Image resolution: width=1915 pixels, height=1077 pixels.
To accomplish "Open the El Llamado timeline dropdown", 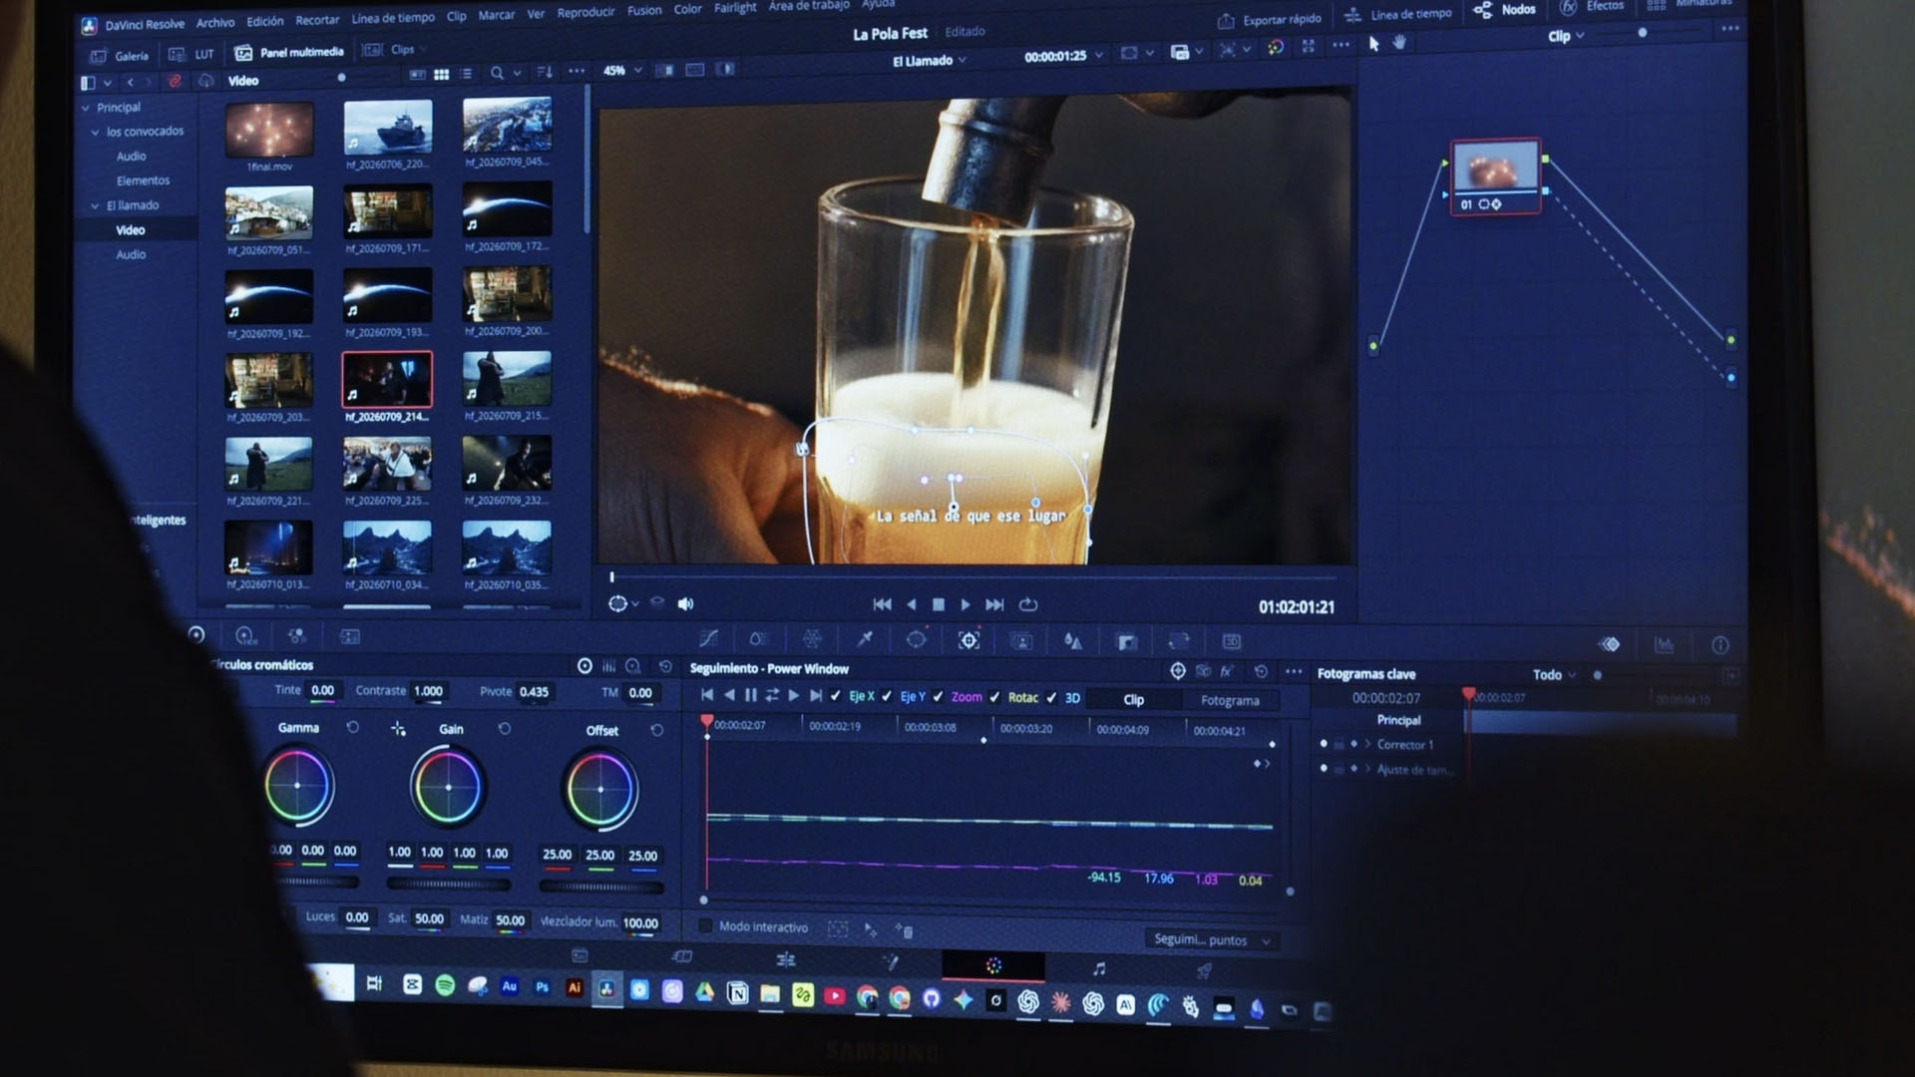I will (x=930, y=61).
